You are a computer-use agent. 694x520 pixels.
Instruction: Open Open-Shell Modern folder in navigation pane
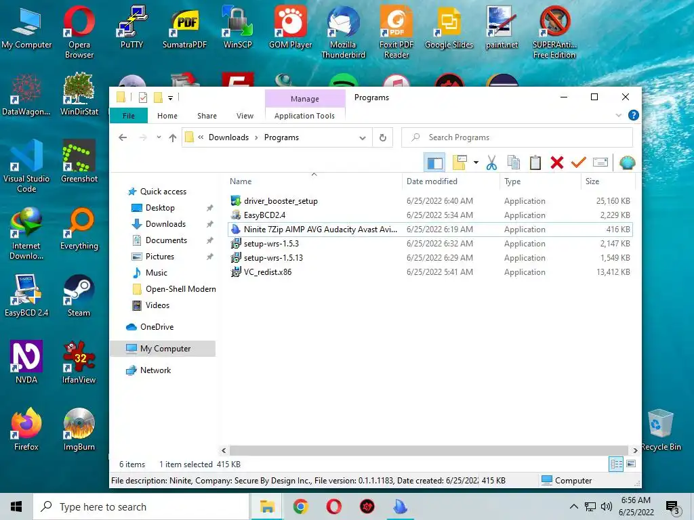click(x=180, y=289)
